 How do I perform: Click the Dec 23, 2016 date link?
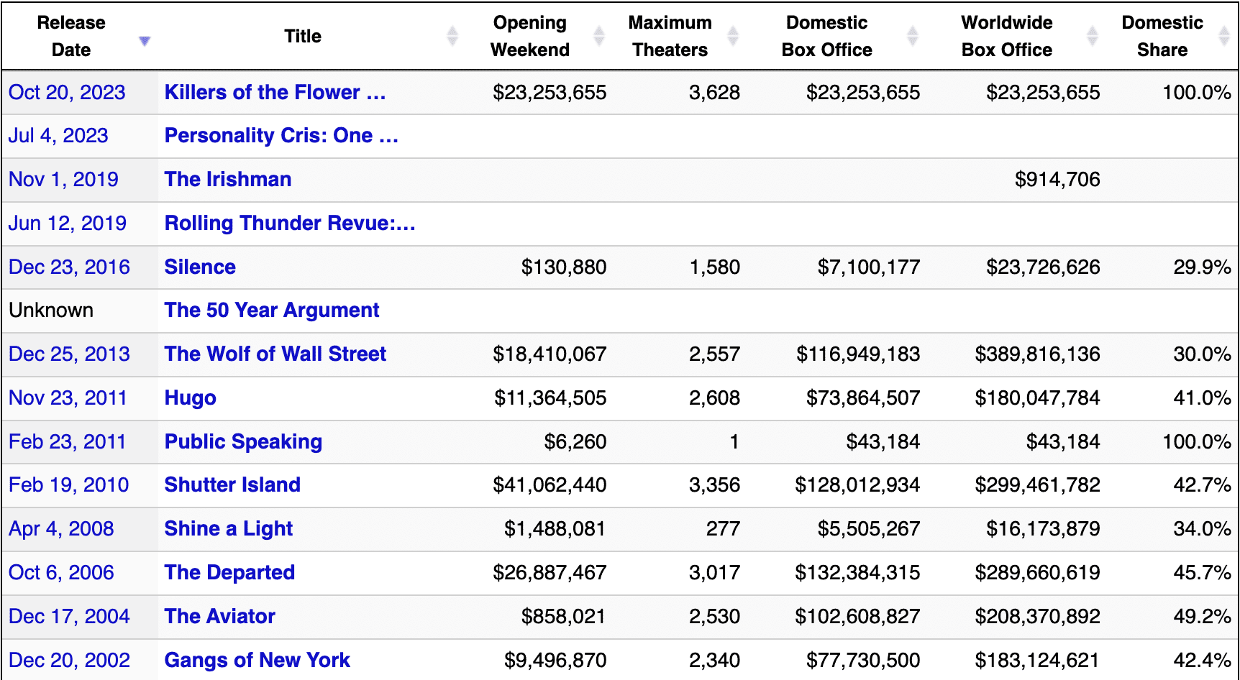pyautogui.click(x=69, y=267)
